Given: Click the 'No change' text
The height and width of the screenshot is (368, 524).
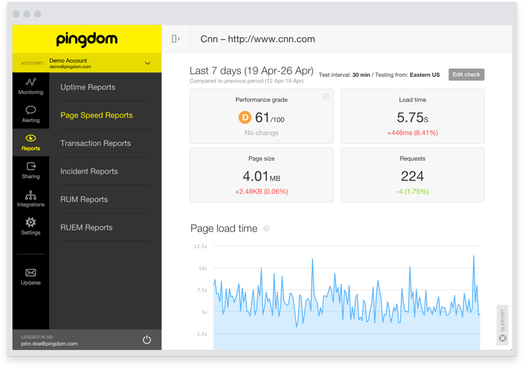Looking at the screenshot, I should (x=261, y=133).
